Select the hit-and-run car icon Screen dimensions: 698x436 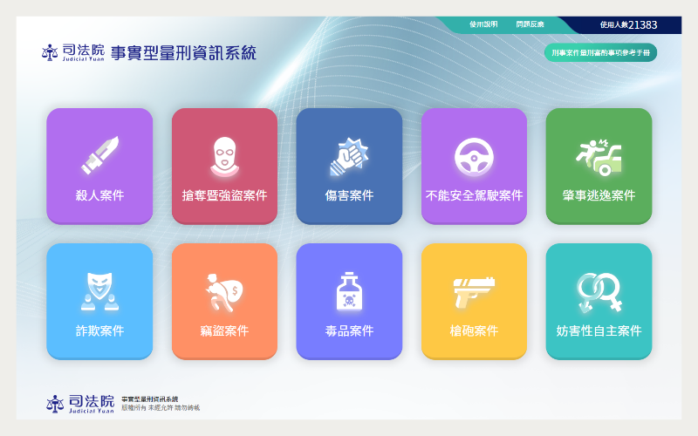point(599,155)
